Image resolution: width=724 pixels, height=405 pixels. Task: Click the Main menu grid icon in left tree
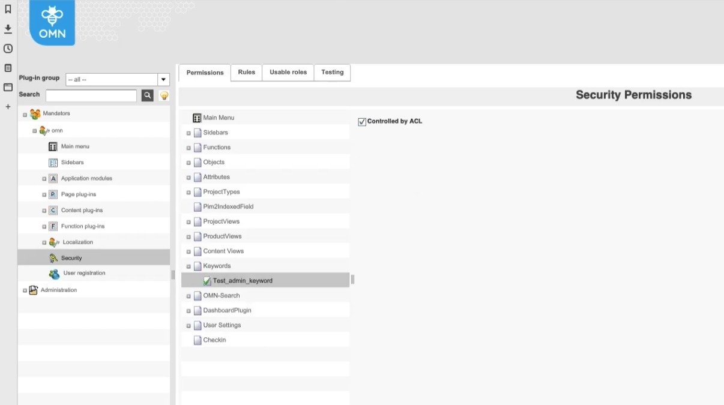(53, 146)
